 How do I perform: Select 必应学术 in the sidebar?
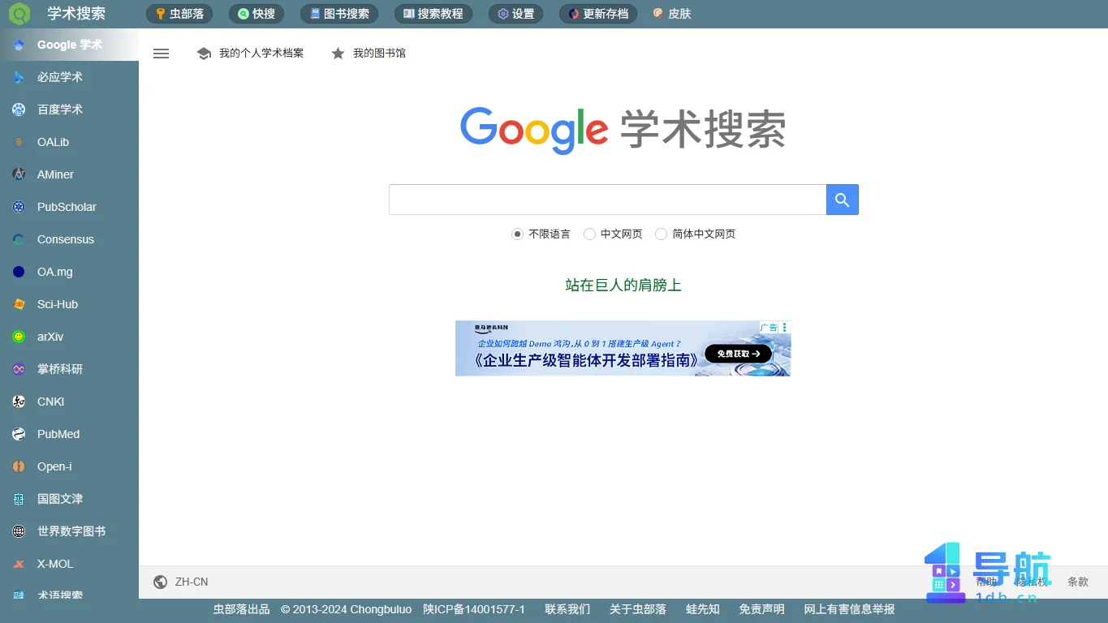pos(69,77)
